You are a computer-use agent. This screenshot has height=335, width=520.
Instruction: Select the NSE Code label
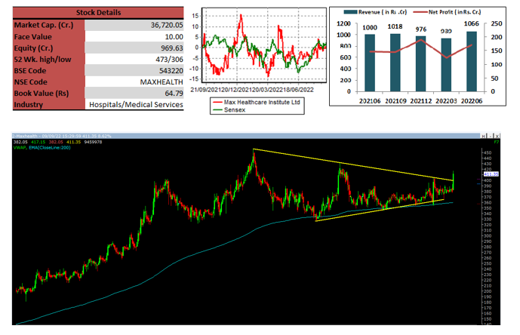click(x=30, y=82)
